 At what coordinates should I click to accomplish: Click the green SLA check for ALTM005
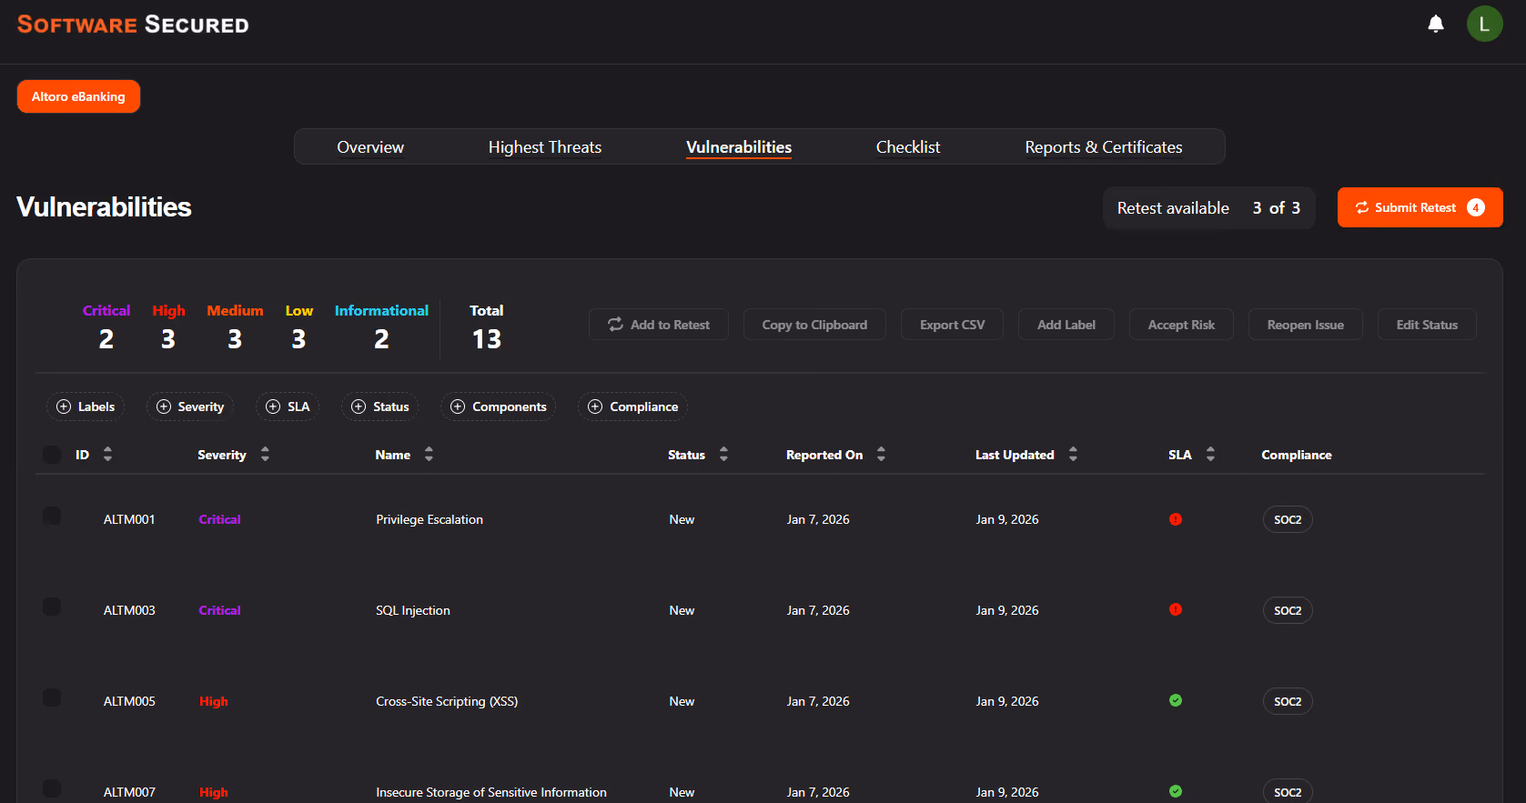point(1176,700)
